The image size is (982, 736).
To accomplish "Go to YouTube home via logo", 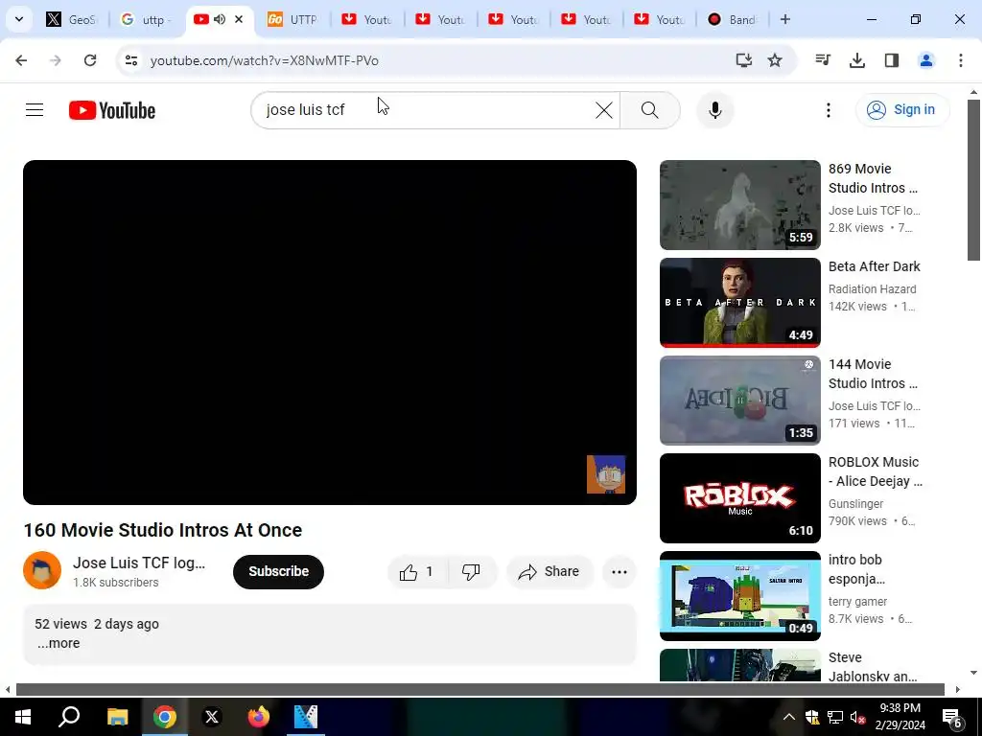I will (x=112, y=110).
